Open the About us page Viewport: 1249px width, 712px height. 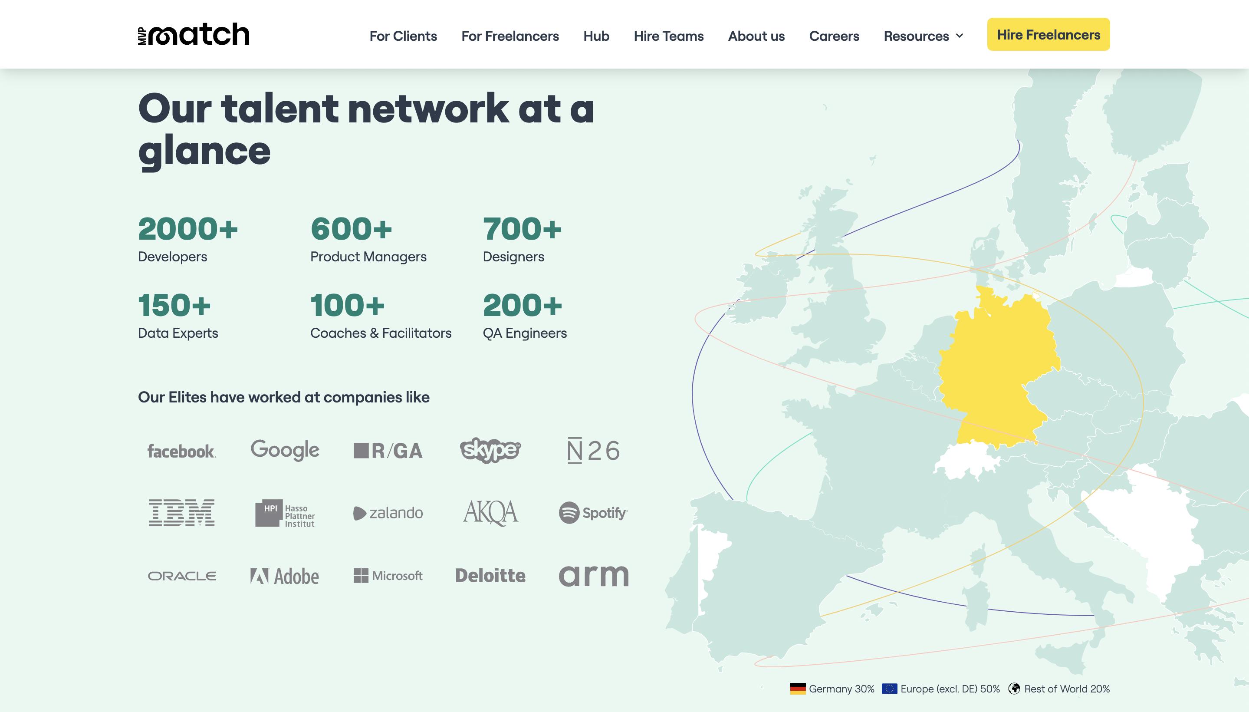[756, 36]
